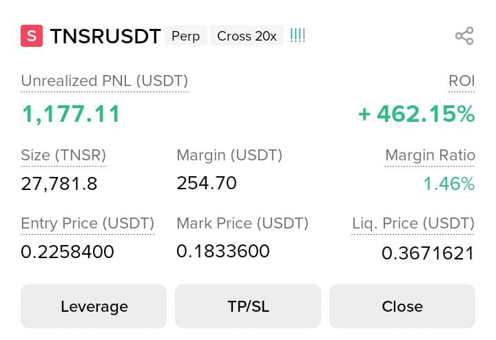Tap the Liq. Price (USDT) label

coord(413,224)
